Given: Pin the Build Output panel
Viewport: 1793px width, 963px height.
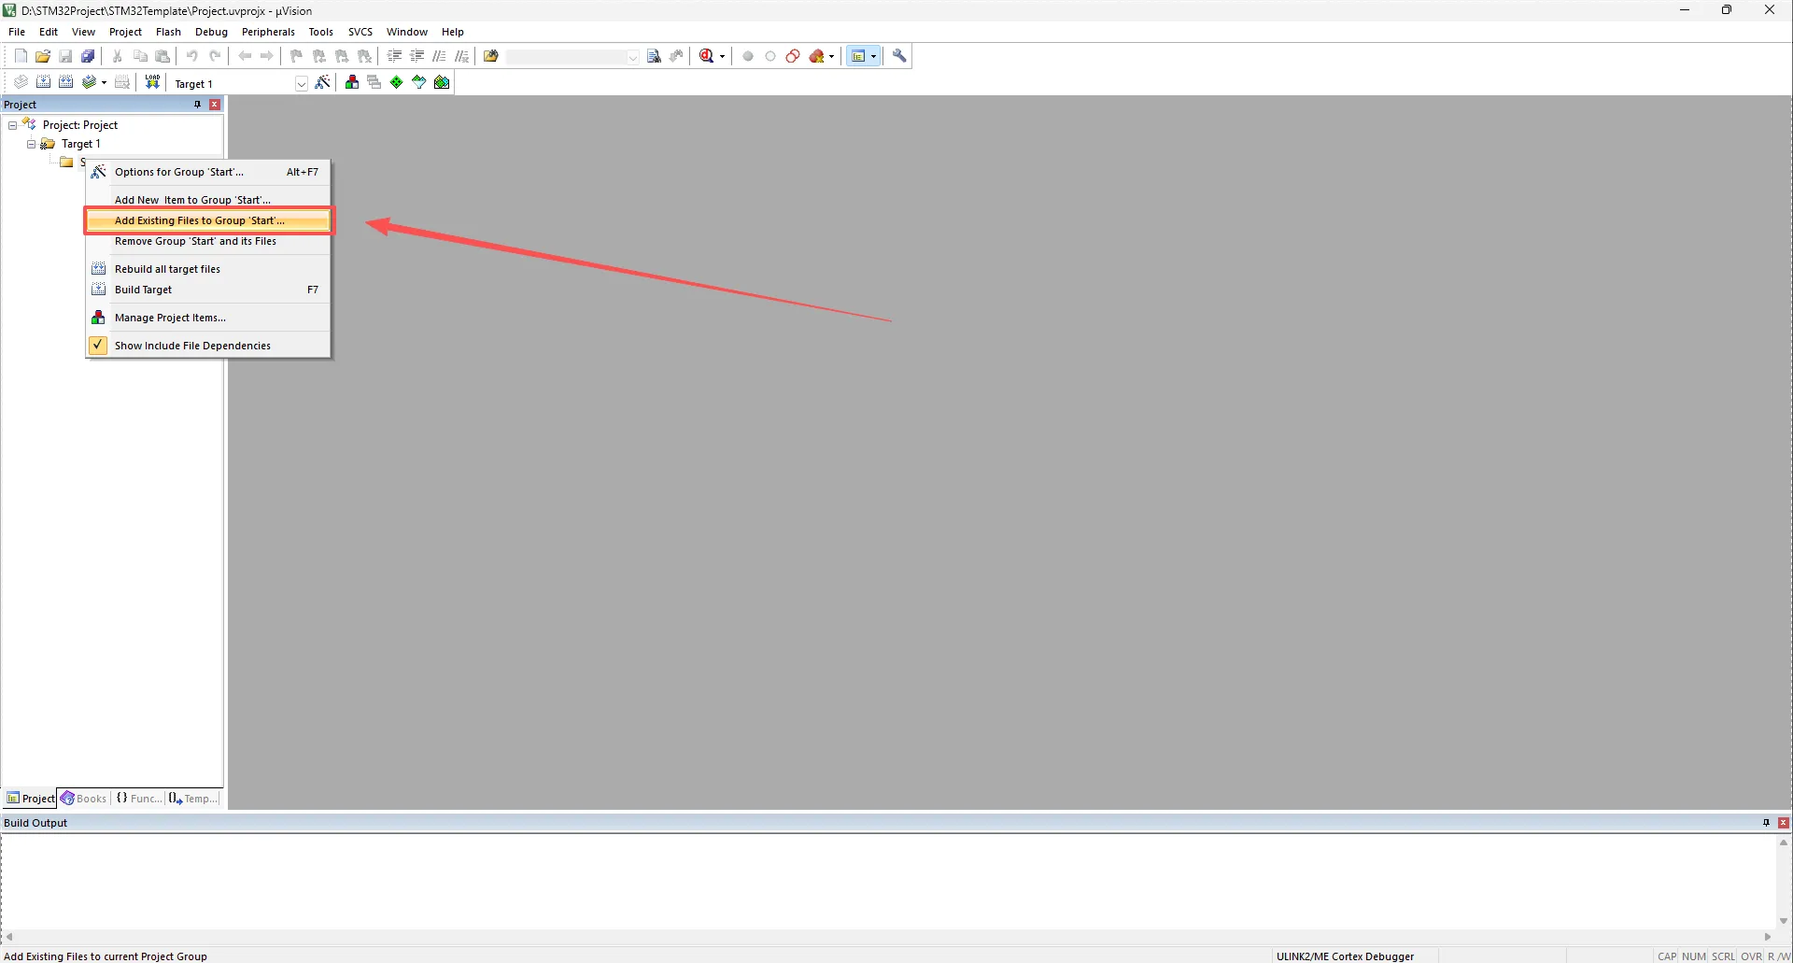Looking at the screenshot, I should coord(1766,823).
